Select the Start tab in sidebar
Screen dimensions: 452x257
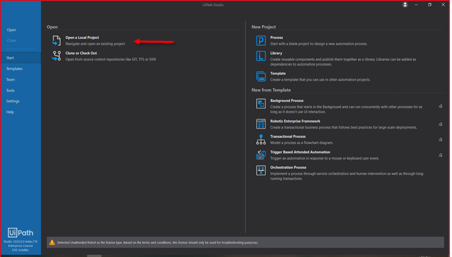coord(21,58)
